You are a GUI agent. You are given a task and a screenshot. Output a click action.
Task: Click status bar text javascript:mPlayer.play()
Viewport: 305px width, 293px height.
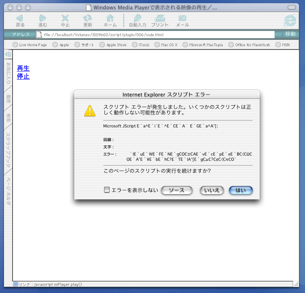58,284
